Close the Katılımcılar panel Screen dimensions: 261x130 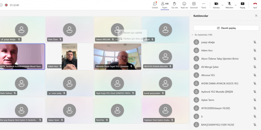tap(256, 16)
